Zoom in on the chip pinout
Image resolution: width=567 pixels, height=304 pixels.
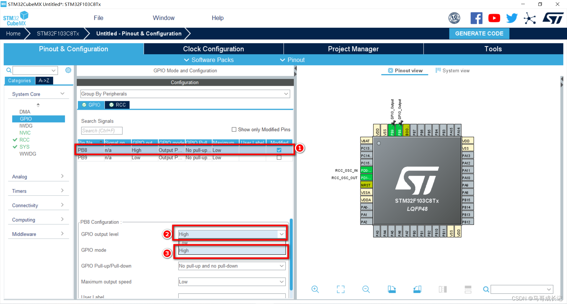tap(315, 289)
